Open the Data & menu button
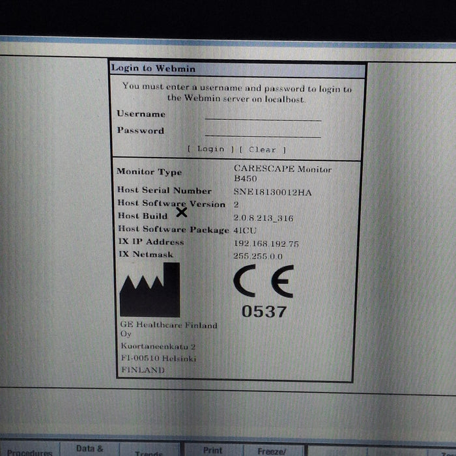Viewport: 456px width, 456px height. click(90, 449)
